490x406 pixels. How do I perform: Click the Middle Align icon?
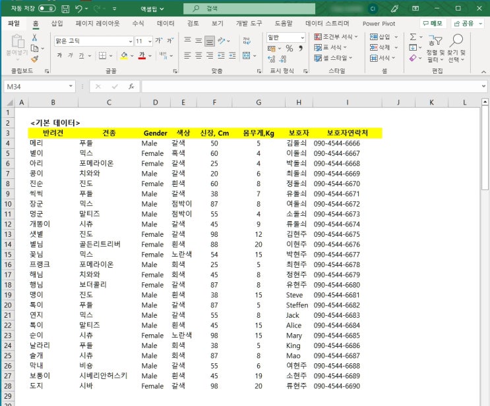coord(199,40)
